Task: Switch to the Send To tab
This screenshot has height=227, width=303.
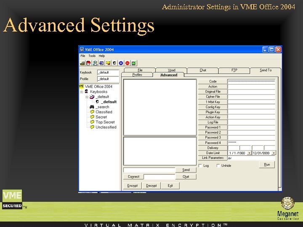Action: (x=266, y=71)
